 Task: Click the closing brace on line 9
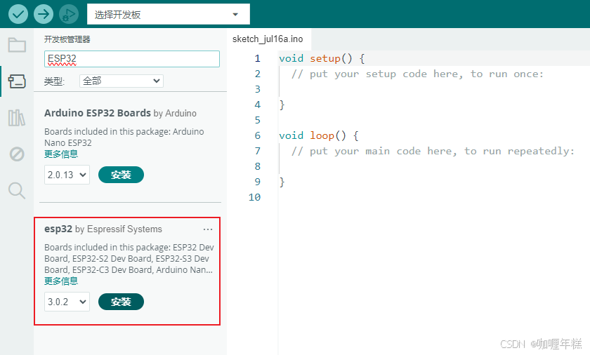coord(282,182)
